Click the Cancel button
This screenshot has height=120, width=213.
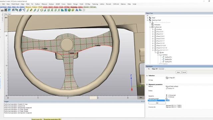[x=184, y=72]
